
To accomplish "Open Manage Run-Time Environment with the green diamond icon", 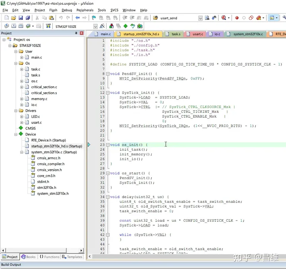I will click(126, 26).
